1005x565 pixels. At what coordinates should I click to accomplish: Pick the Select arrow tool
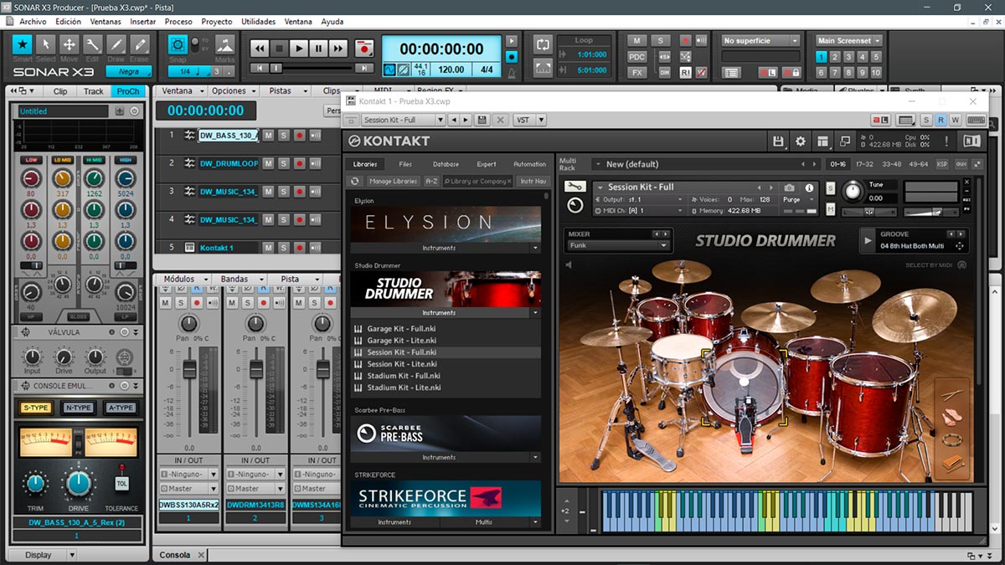(x=46, y=44)
